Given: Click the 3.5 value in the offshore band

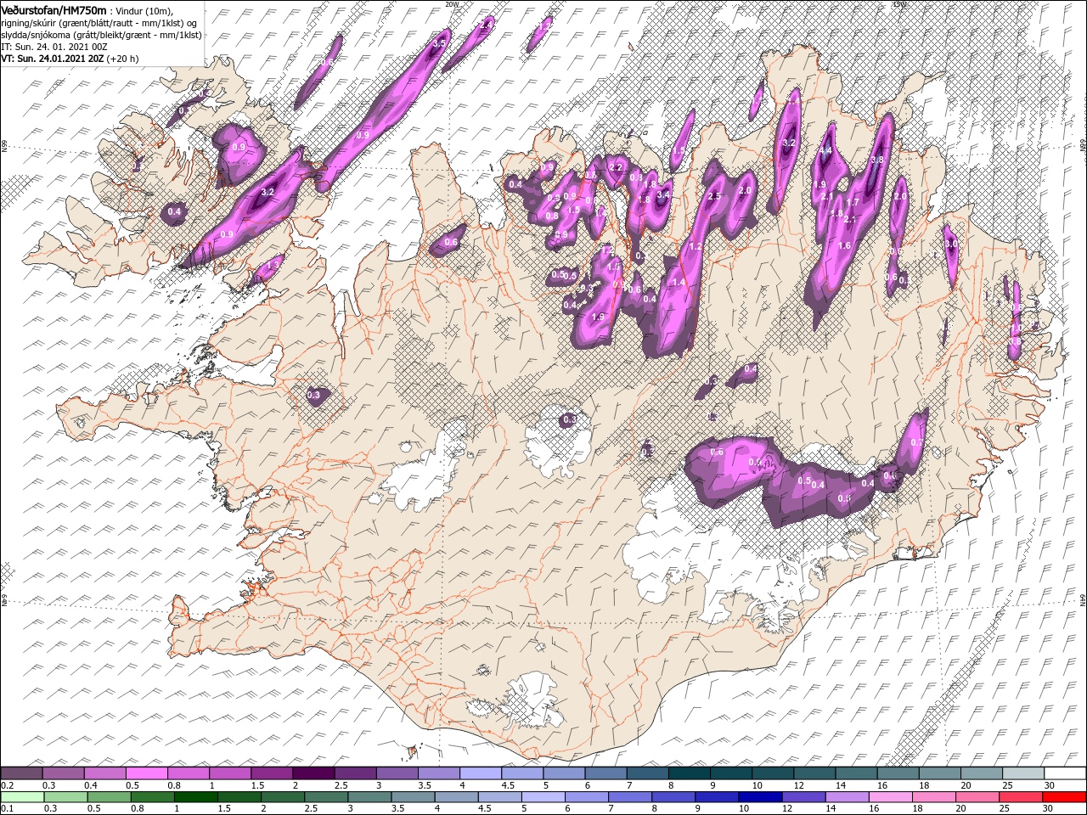Looking at the screenshot, I should coord(440,42).
